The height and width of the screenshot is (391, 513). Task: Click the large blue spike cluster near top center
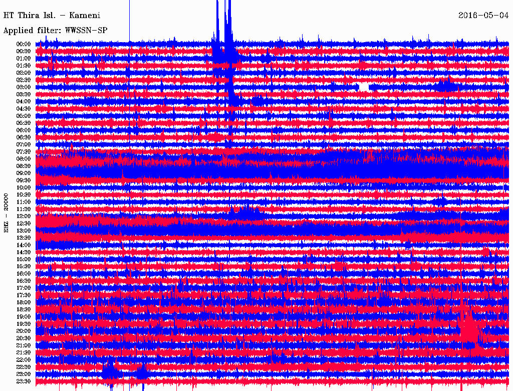pyautogui.click(x=223, y=30)
